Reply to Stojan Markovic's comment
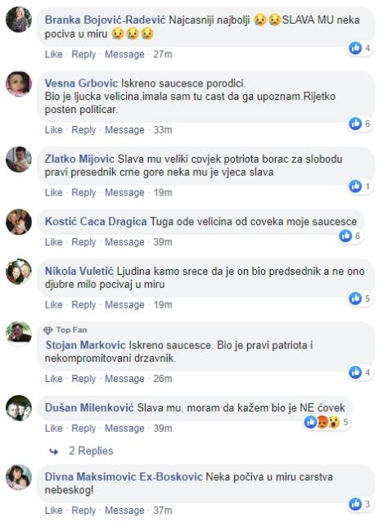 (x=83, y=379)
